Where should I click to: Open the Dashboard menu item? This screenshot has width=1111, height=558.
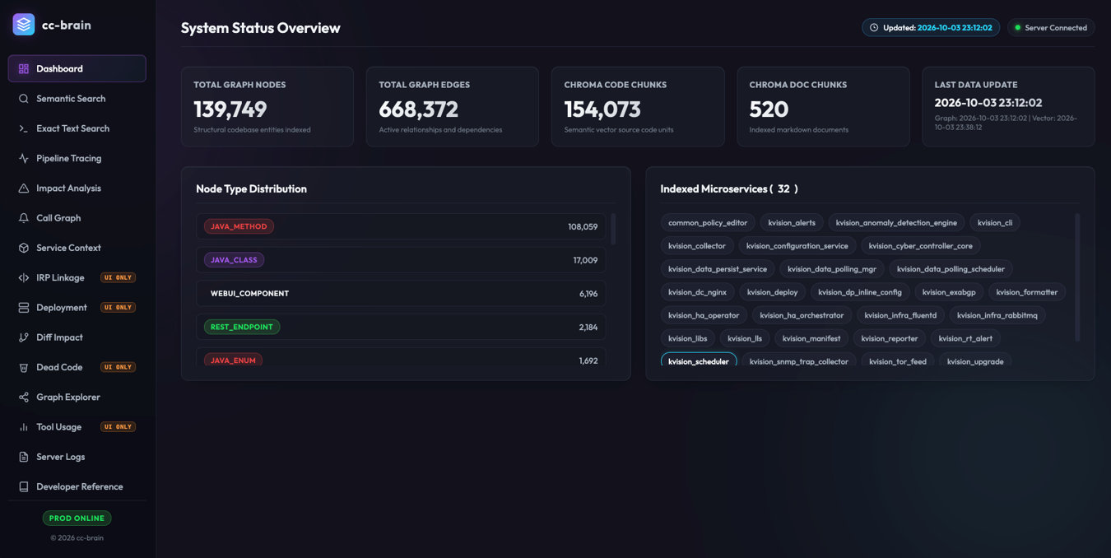pyautogui.click(x=77, y=69)
